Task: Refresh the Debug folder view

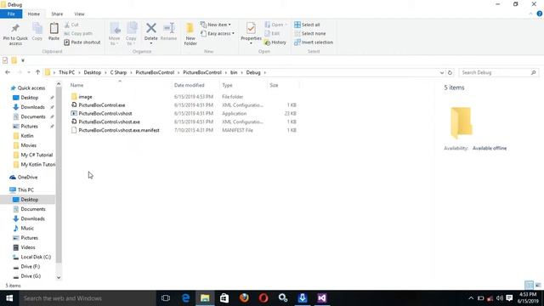Action: pyautogui.click(x=450, y=72)
